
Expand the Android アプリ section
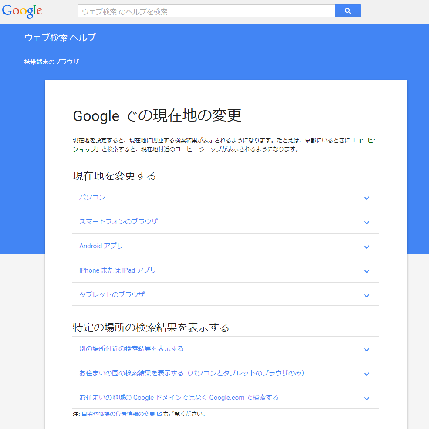[226, 246]
